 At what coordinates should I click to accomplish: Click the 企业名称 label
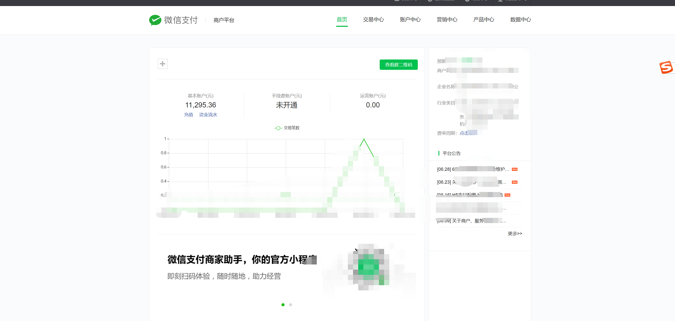(446, 87)
